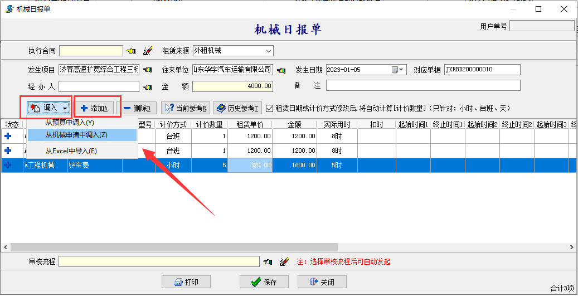Click the lookup hand icon beside 发生项目
The width and height of the screenshot is (578, 296).
pyautogui.click(x=147, y=70)
